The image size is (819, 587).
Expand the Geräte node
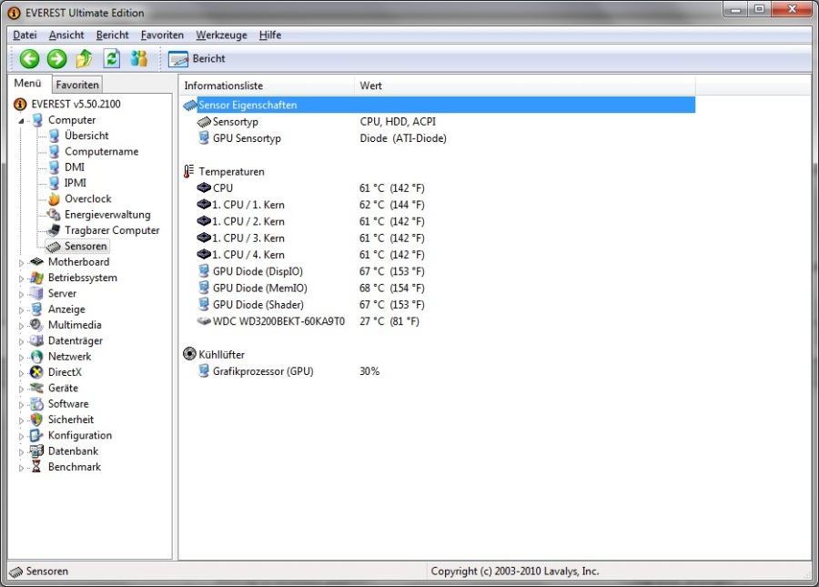[x=22, y=390]
